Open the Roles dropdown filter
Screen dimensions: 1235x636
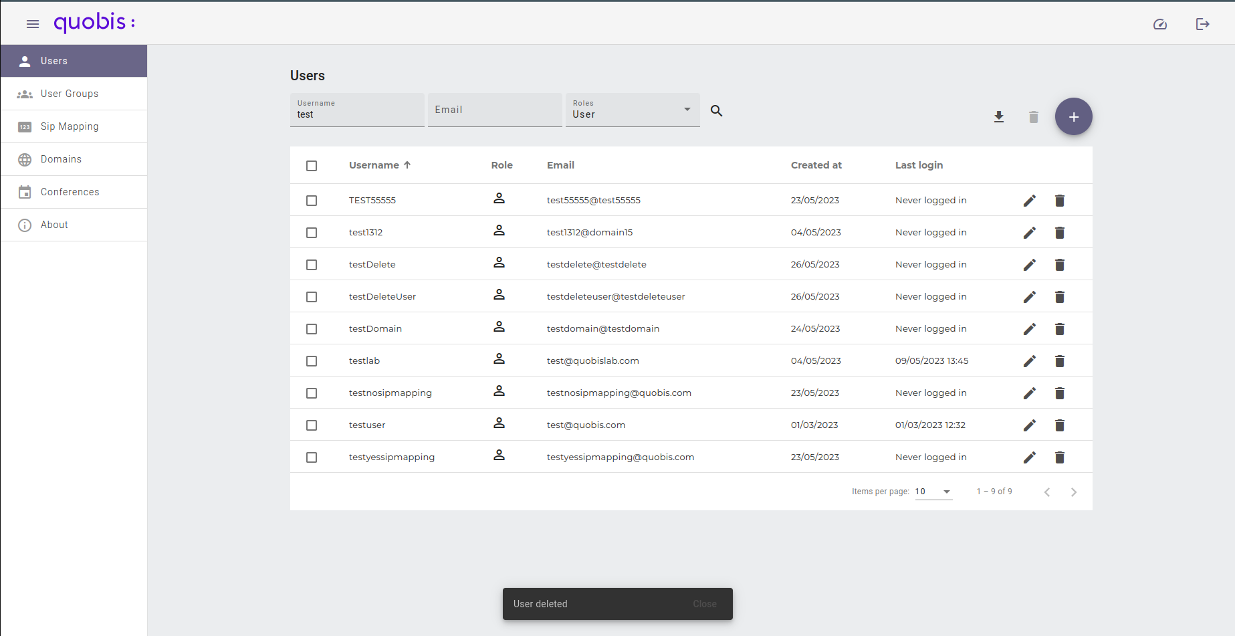tap(633, 110)
